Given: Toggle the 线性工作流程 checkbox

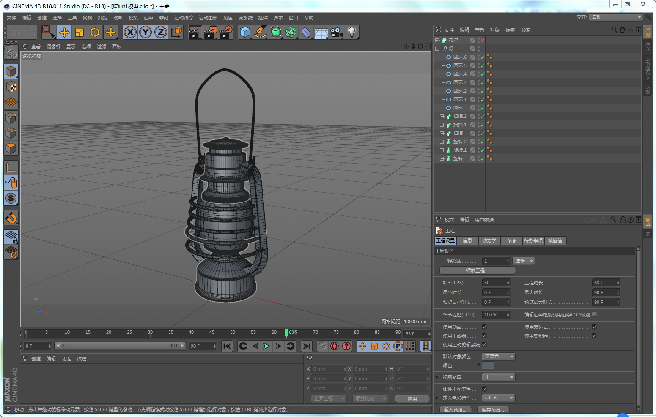Looking at the screenshot, I should [484, 389].
